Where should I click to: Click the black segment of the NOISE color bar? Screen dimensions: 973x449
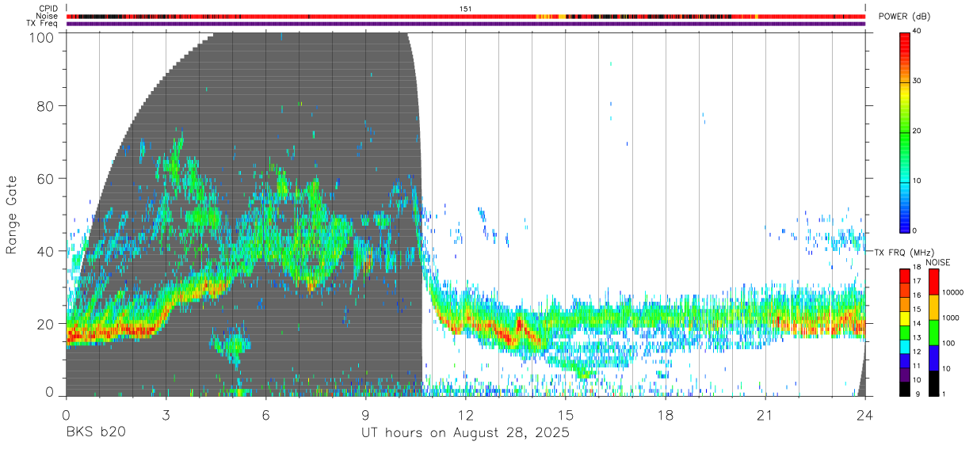pyautogui.click(x=935, y=383)
